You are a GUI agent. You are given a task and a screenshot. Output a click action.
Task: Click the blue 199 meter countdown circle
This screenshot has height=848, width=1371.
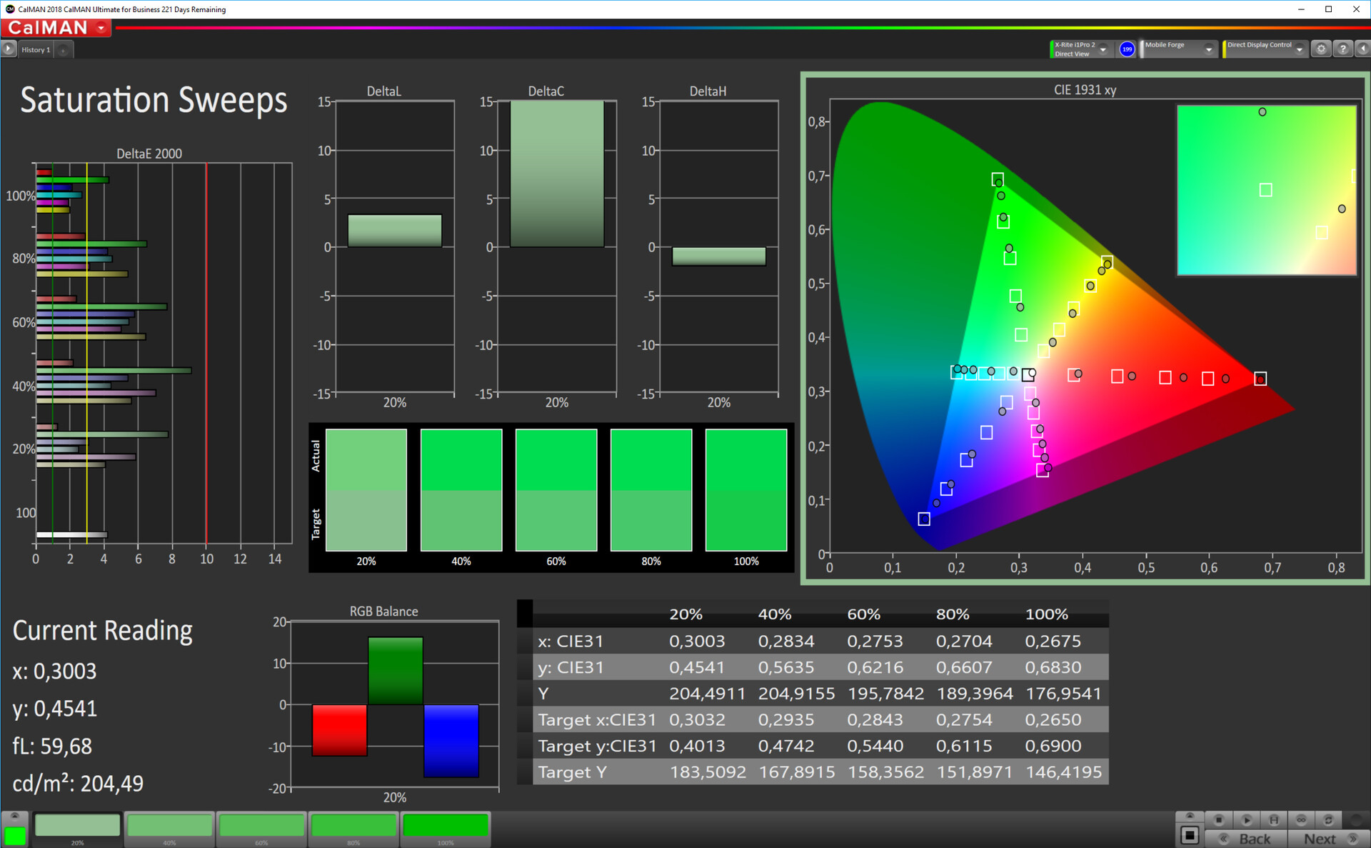tap(1127, 49)
